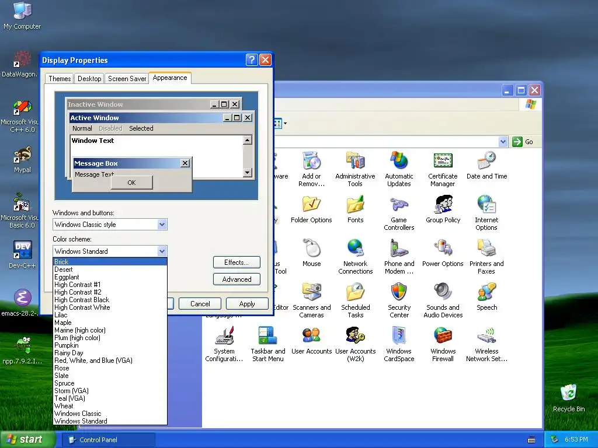Open Speech settings icon
The image size is (598, 448).
(x=486, y=297)
